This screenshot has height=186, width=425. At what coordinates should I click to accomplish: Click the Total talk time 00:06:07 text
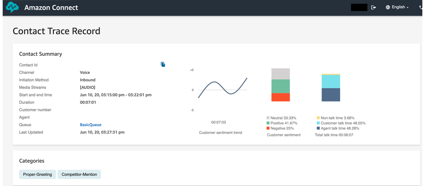[x=334, y=135]
